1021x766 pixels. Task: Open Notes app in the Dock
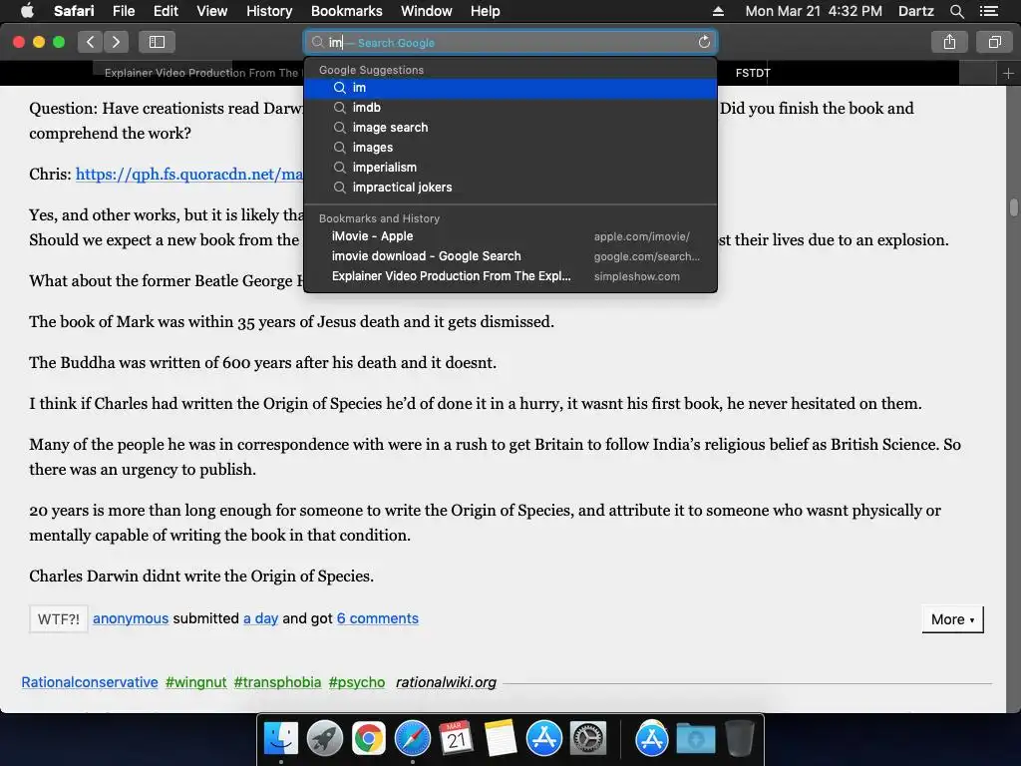click(x=501, y=739)
